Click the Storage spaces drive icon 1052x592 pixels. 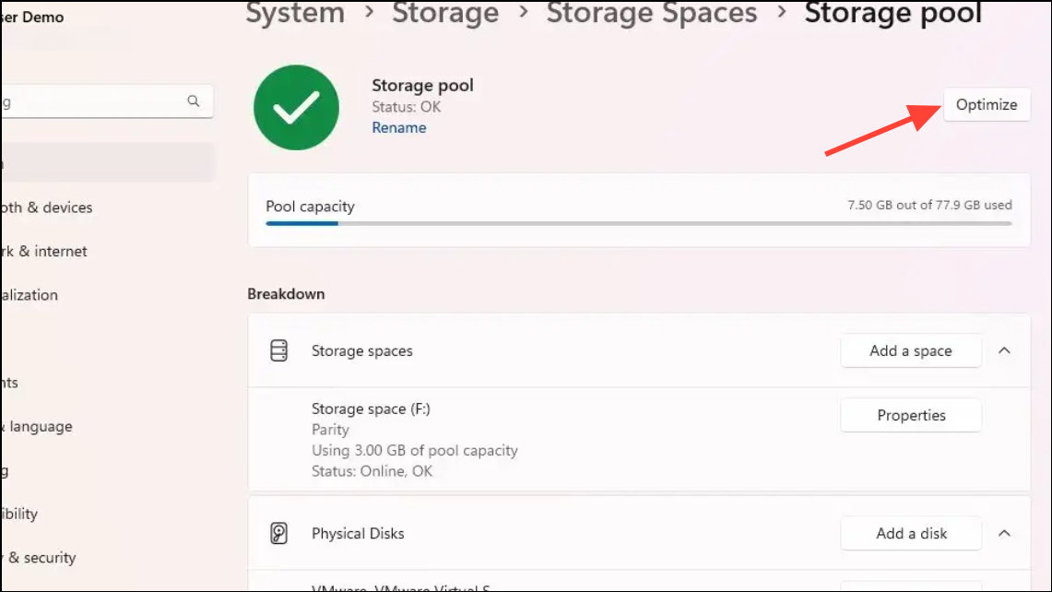[x=278, y=350]
